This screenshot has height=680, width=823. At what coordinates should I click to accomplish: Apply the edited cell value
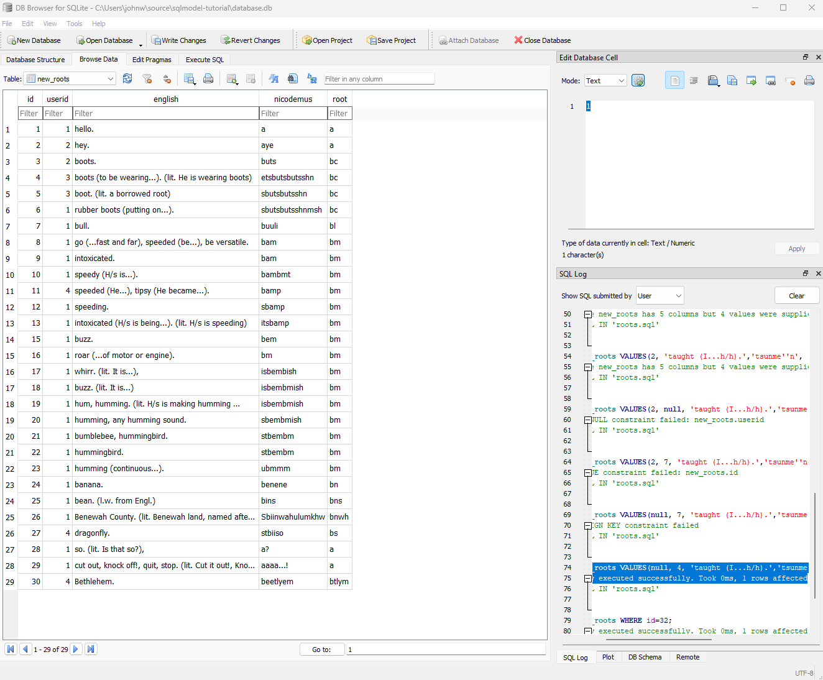point(796,248)
